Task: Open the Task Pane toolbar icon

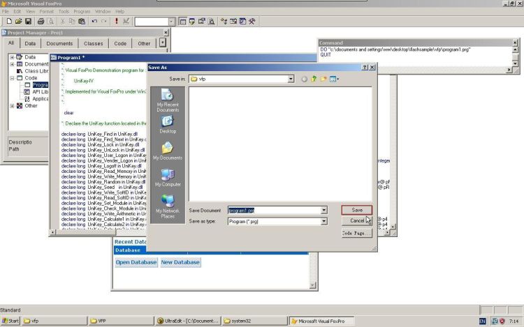Action: click(242, 22)
